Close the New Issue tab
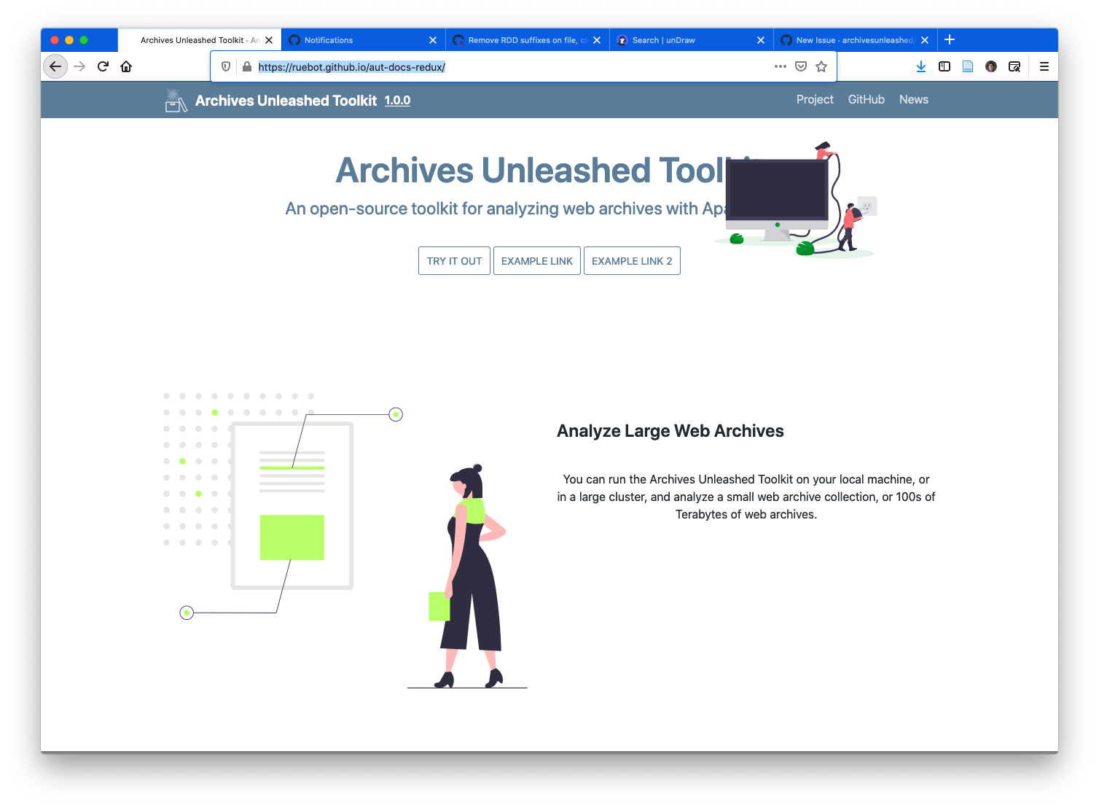1099x808 pixels. click(925, 40)
